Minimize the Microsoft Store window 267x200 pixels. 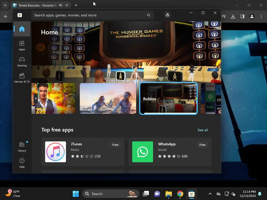[191, 13]
